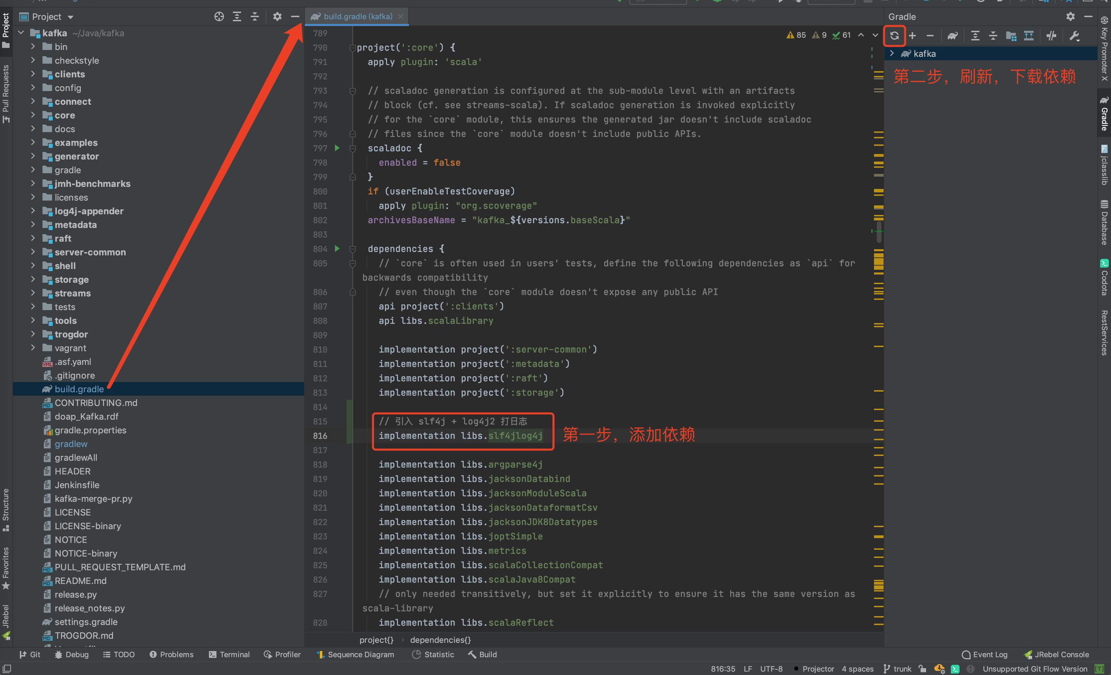Open the Terminal tool window tab
This screenshot has height=675, width=1111.
pos(229,654)
